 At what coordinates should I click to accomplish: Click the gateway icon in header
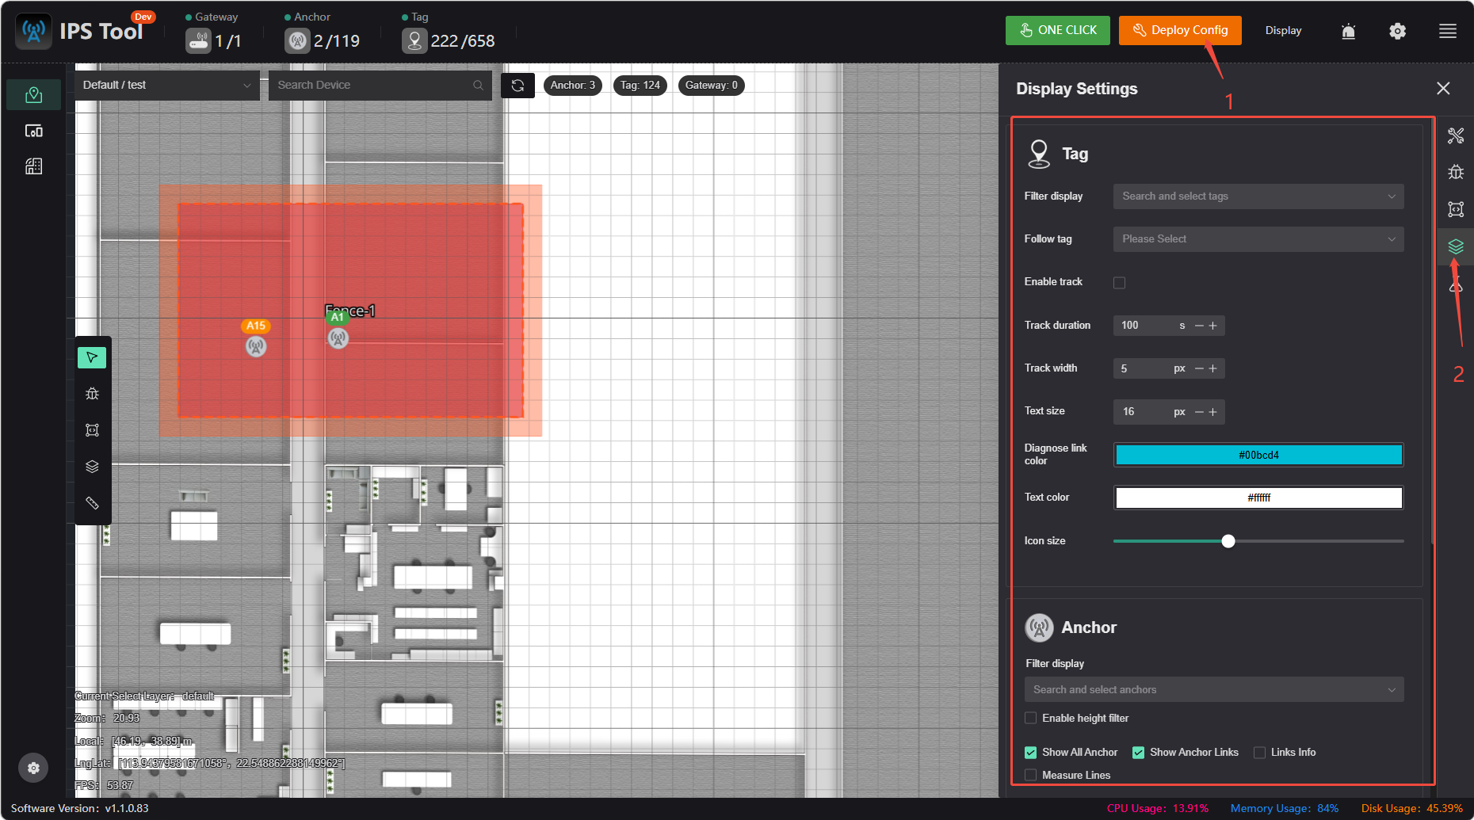click(x=198, y=40)
